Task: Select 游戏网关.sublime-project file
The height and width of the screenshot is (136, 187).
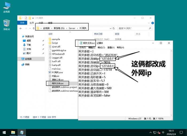Action: tap(63, 87)
